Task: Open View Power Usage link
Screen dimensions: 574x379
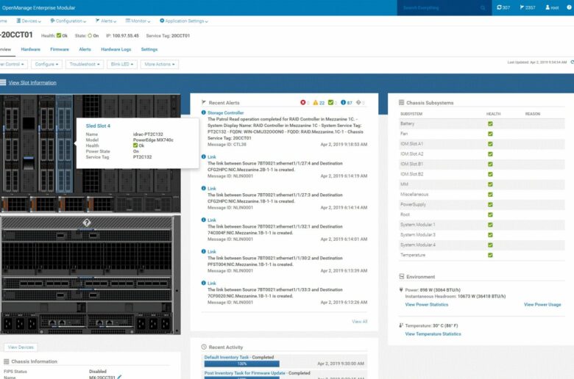Action: click(542, 304)
